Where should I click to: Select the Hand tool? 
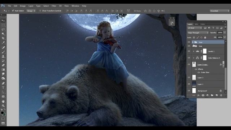[x=3, y=101]
